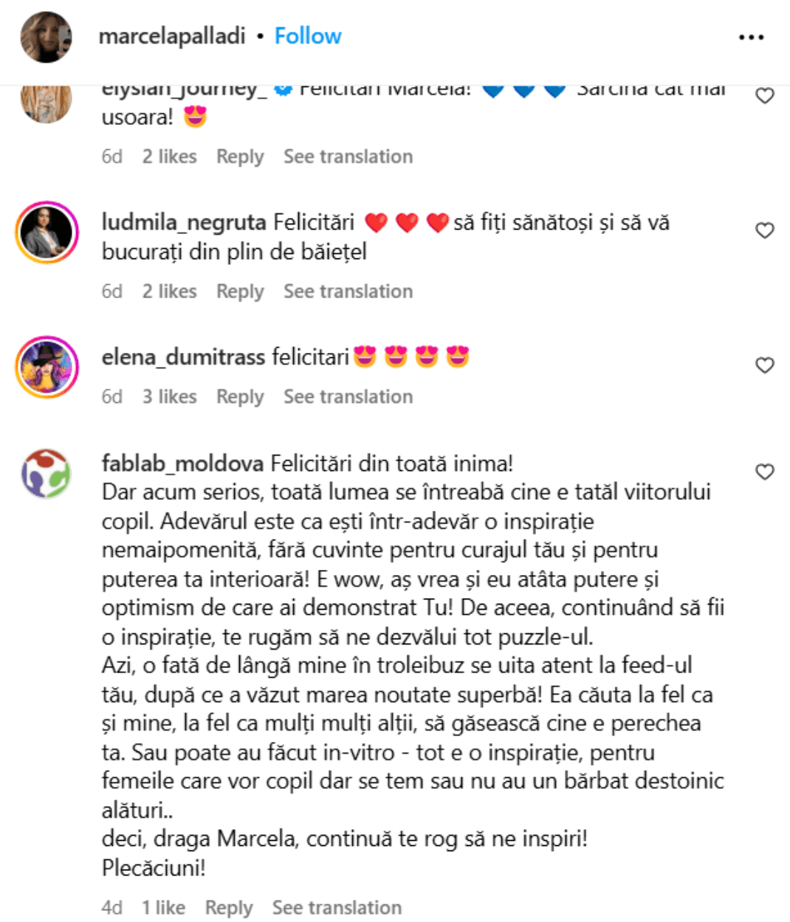This screenshot has height=922, width=790.
Task: Reply to fablab_moldova's comment
Action: [x=229, y=908]
